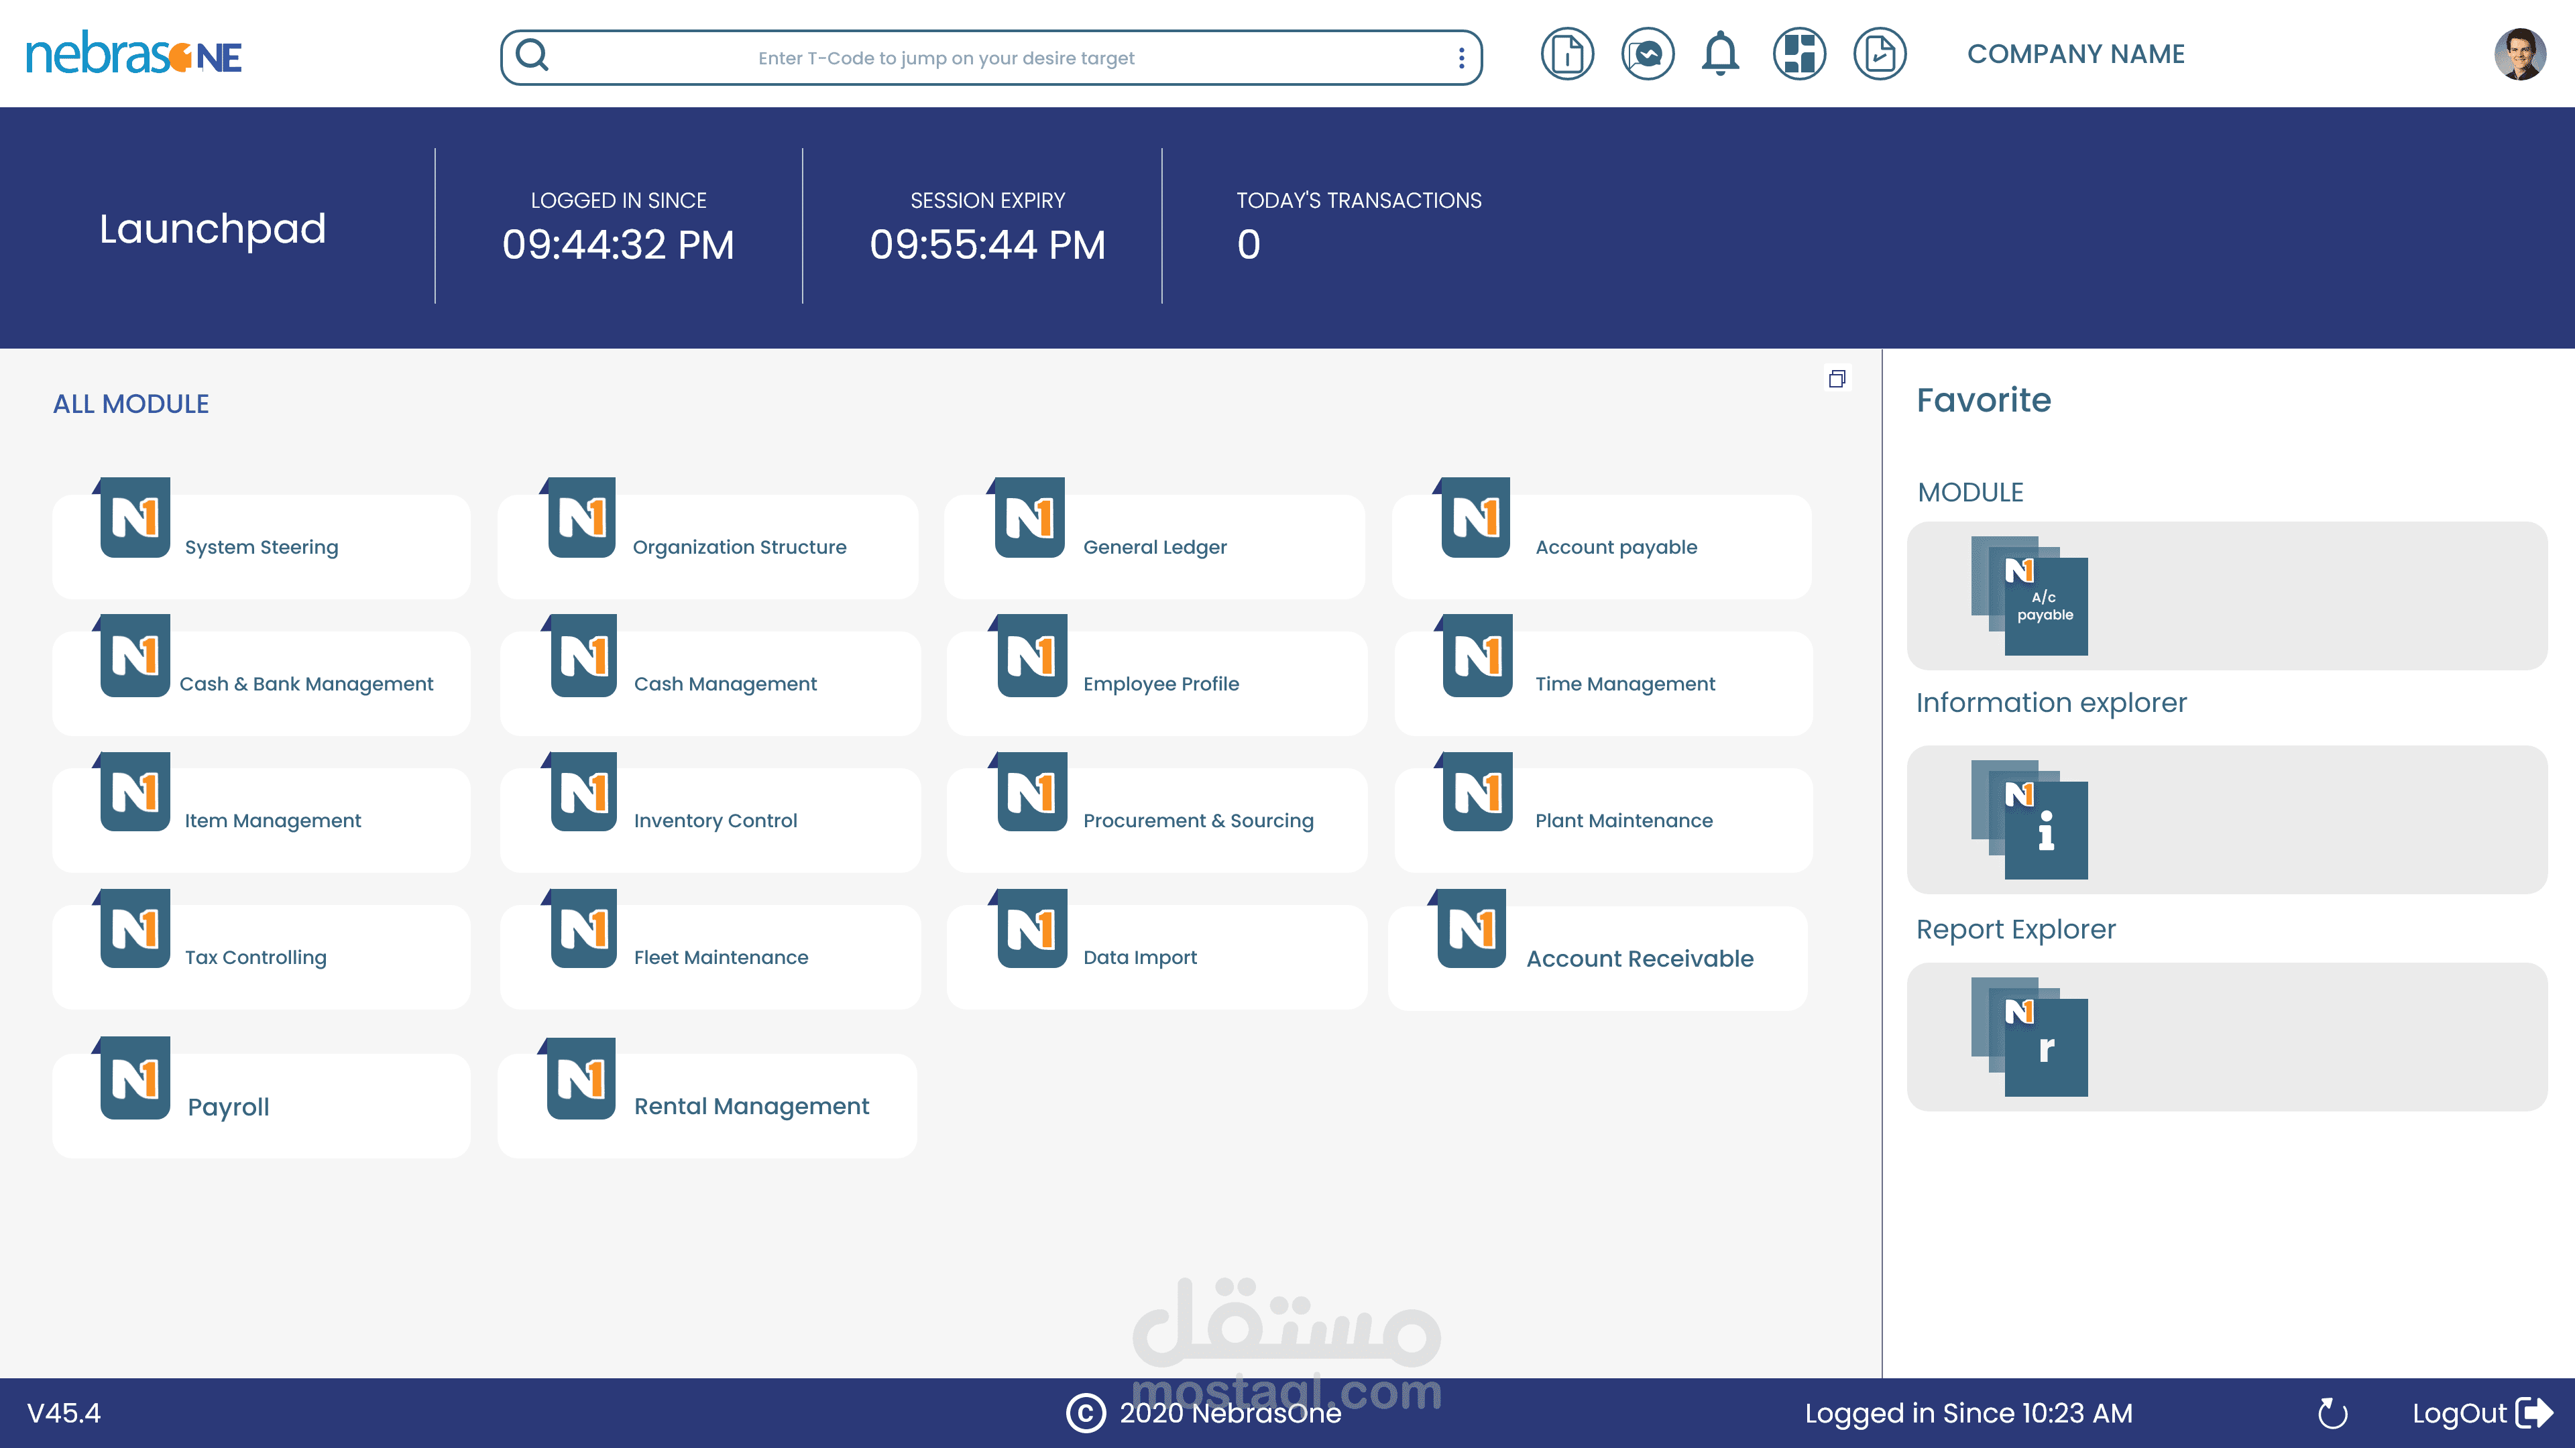
Task: Expand the All Module panel window icon
Action: point(1836,379)
